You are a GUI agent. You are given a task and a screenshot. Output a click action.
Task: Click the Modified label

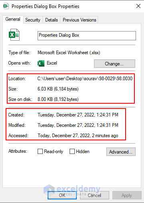pos(17,125)
